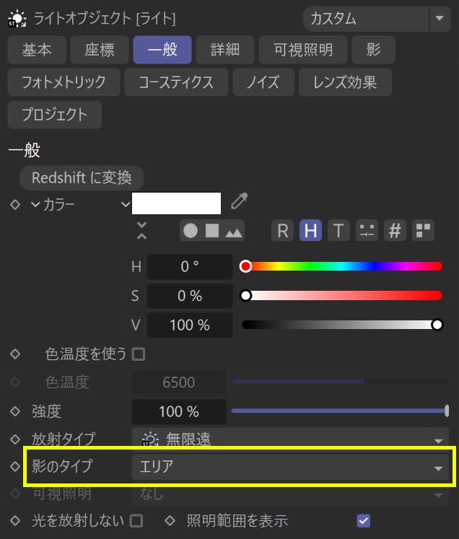
Task: Switch color mode to HSV (H)
Action: (310, 230)
